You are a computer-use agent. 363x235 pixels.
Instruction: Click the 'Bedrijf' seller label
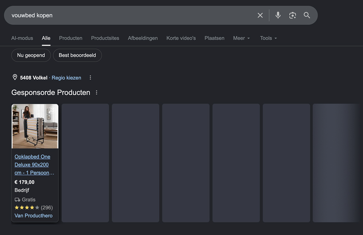pos(22,190)
